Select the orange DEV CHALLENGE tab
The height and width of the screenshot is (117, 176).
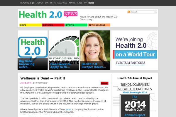(99, 25)
